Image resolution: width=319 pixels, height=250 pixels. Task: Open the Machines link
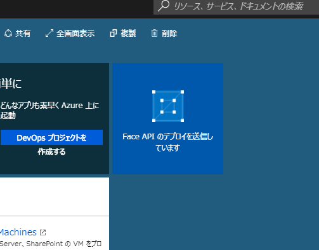[x=18, y=232]
